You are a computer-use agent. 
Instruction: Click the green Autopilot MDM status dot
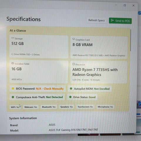[71, 89]
